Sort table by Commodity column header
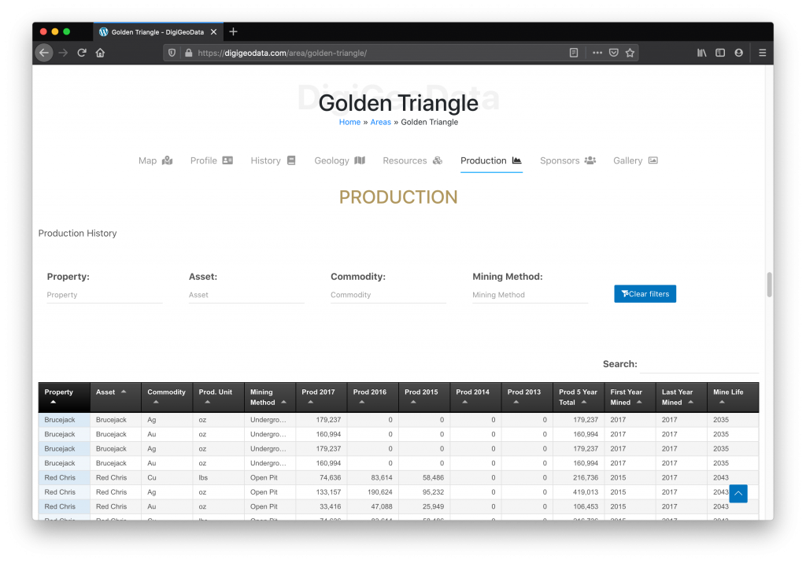The height and width of the screenshot is (563, 806). tap(167, 397)
